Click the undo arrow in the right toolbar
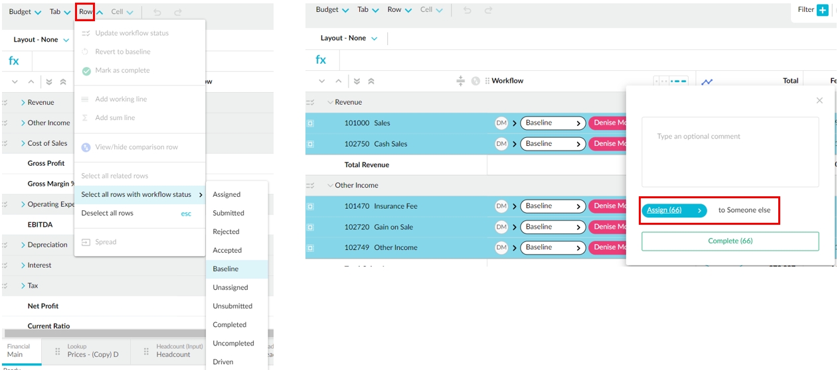Screen dimensions: 838x370 469,11
